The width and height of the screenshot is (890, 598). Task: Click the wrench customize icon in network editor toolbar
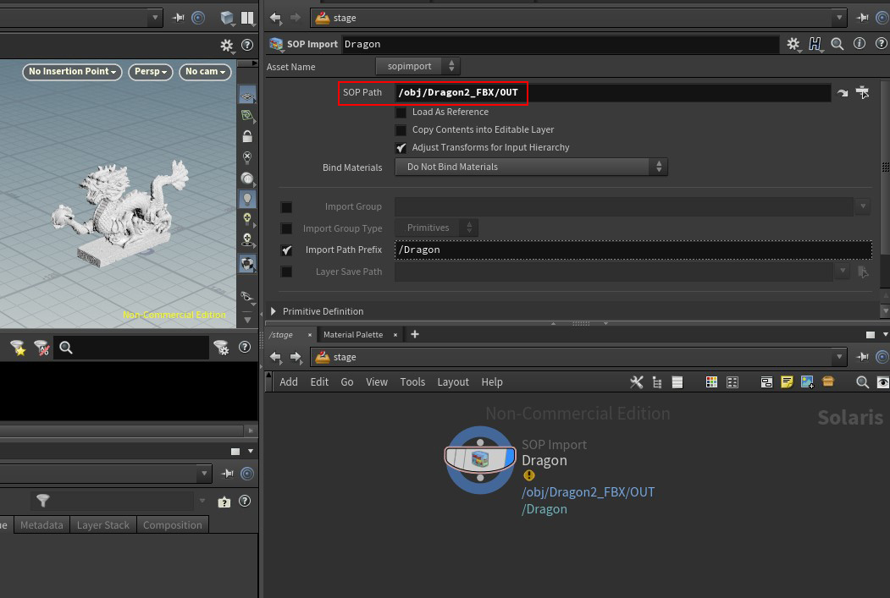638,381
